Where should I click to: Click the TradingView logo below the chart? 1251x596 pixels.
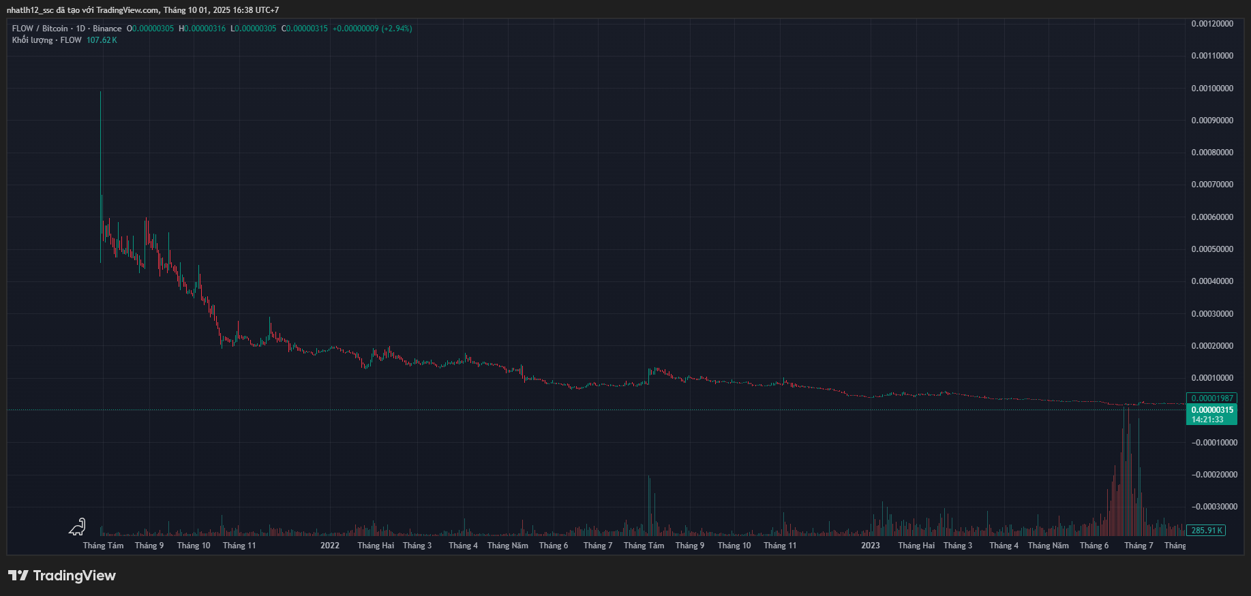coord(62,576)
